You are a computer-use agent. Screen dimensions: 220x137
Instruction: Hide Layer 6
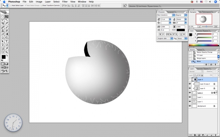[x=190, y=88]
